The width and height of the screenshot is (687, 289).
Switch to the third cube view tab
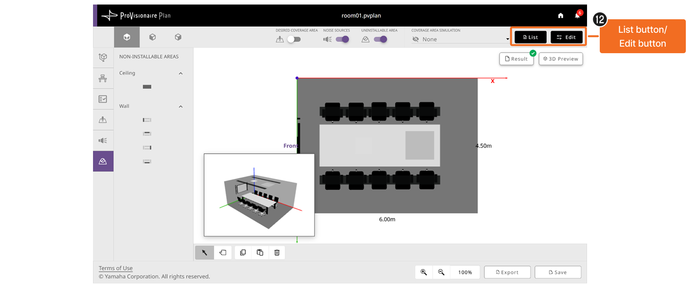click(178, 37)
